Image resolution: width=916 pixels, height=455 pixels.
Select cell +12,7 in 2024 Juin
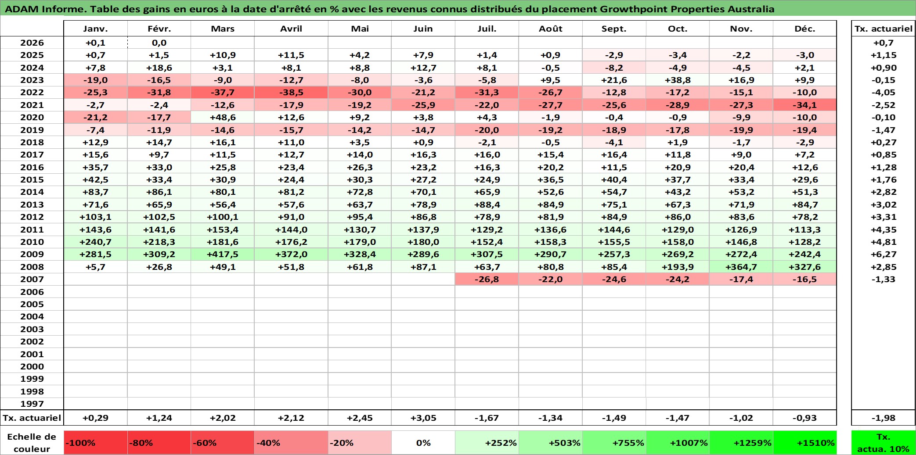(423, 68)
